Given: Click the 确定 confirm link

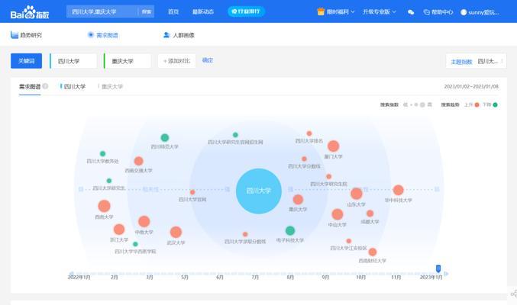Looking at the screenshot, I should [208, 60].
